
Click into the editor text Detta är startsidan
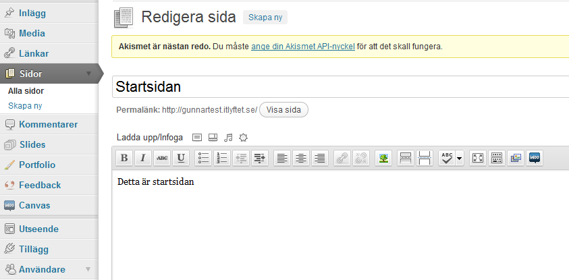click(x=156, y=181)
